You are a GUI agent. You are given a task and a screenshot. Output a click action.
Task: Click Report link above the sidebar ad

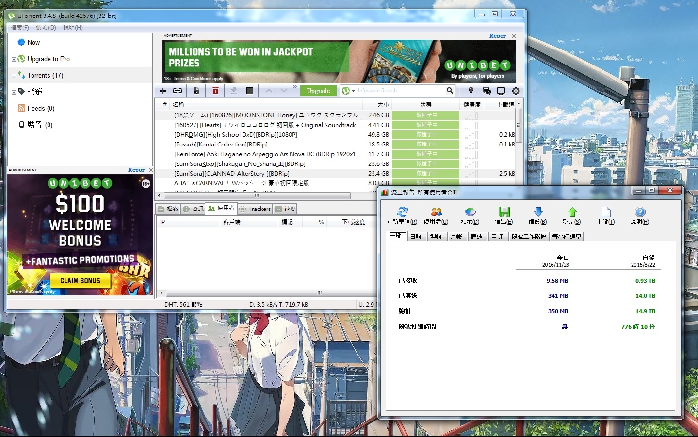pos(136,170)
